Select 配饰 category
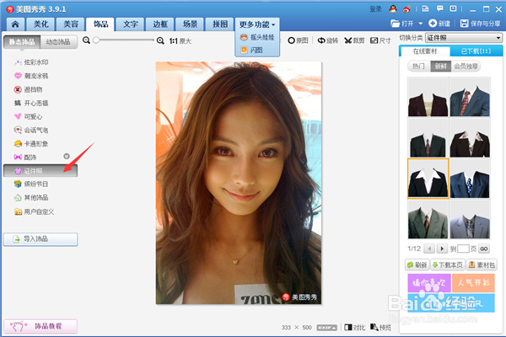 click(25, 157)
